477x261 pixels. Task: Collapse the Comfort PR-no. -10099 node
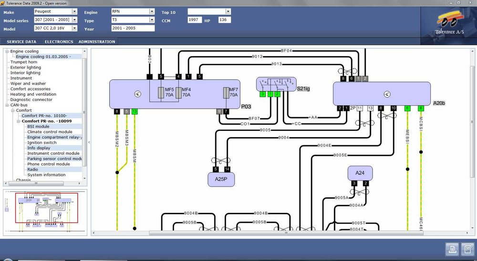(x=19, y=121)
